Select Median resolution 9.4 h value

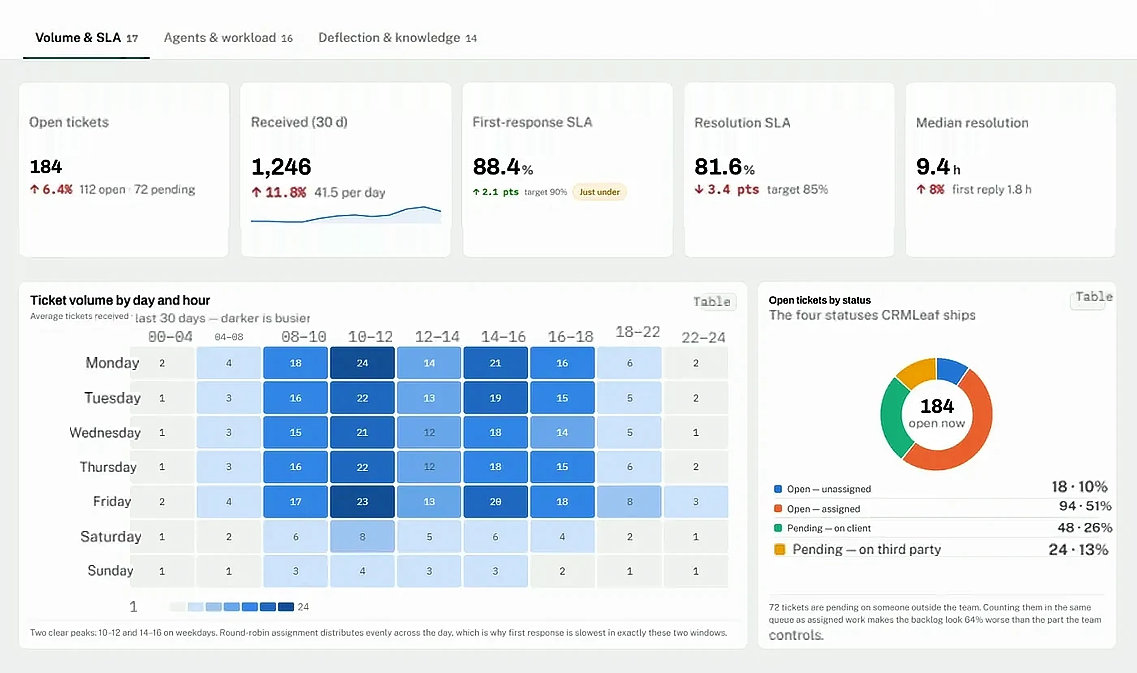point(938,167)
